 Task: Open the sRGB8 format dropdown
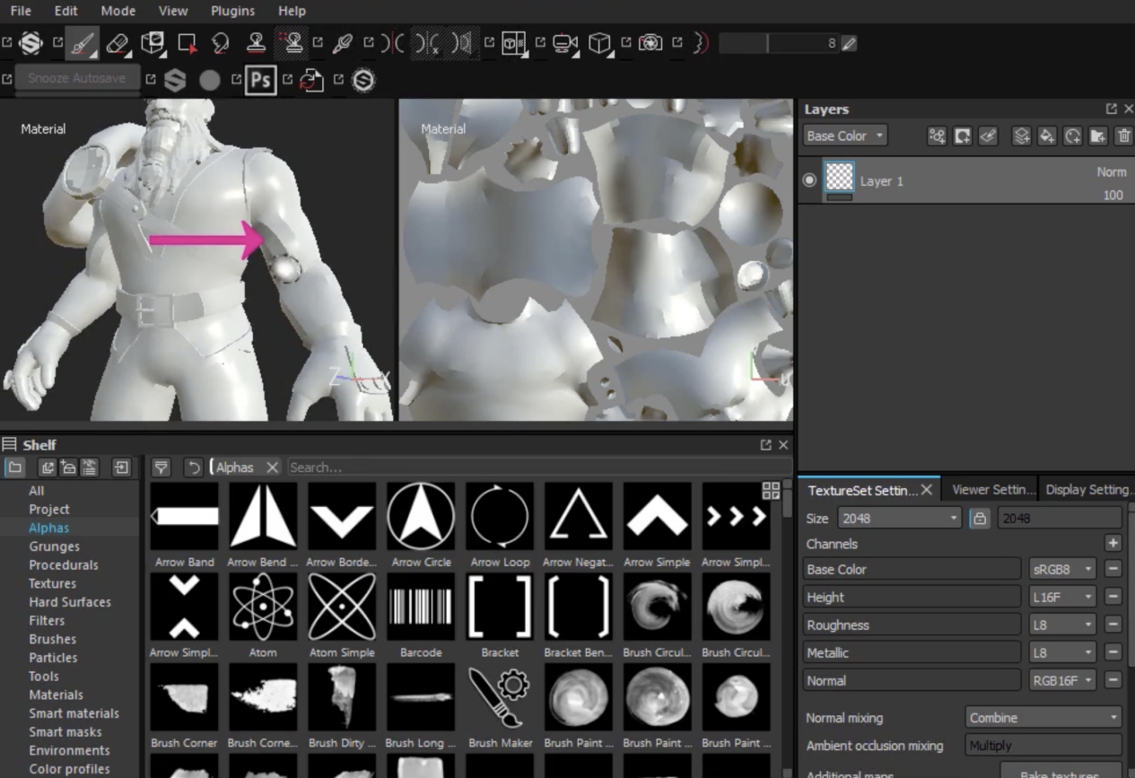click(1063, 569)
